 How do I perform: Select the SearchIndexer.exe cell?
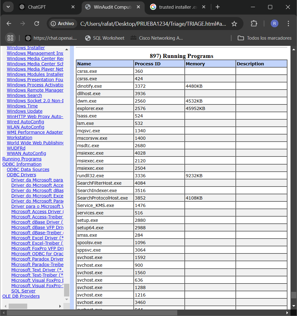[105, 191]
